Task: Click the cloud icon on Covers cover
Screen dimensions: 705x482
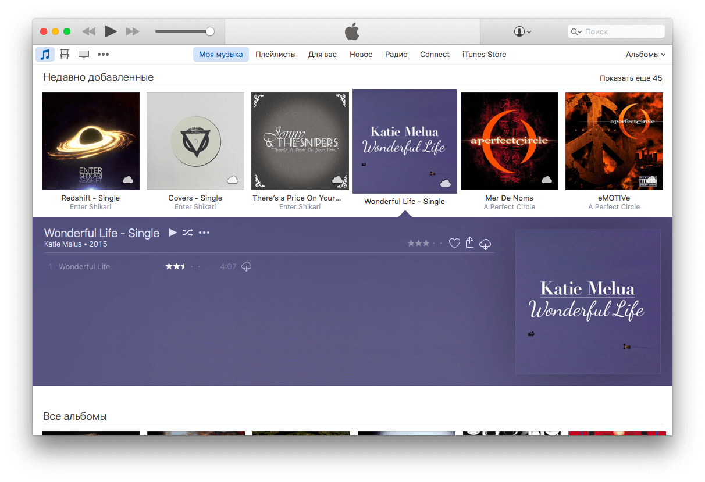Action: point(233,180)
